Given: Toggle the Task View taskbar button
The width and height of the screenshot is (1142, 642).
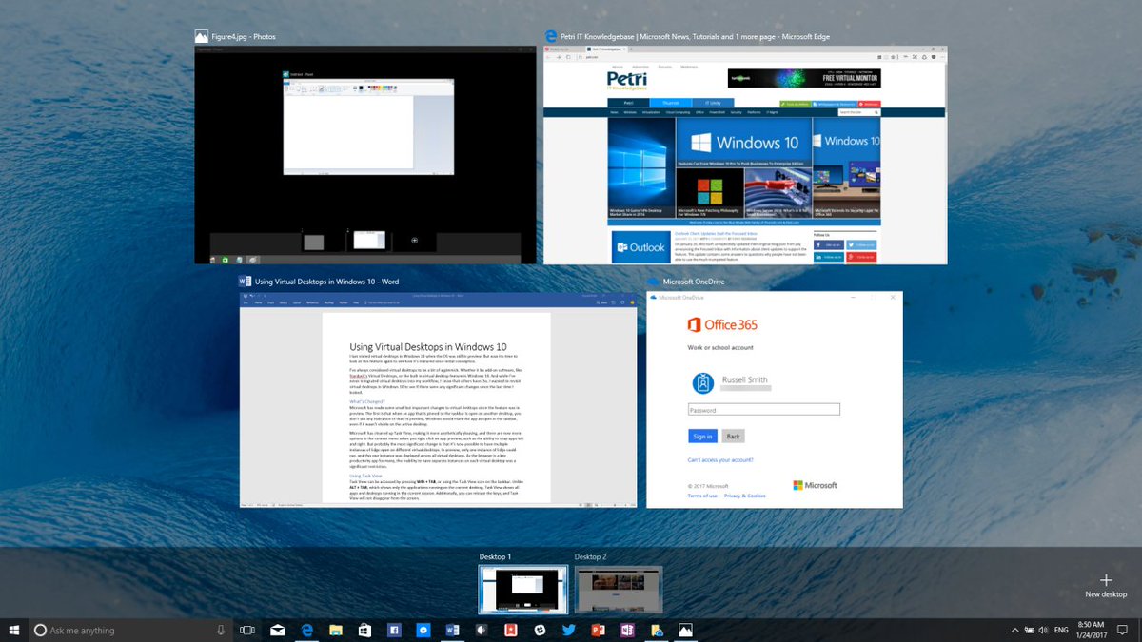Looking at the screenshot, I should [247, 630].
